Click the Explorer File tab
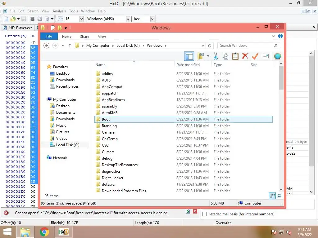Viewport: 318px width, 238px height. 49,36
